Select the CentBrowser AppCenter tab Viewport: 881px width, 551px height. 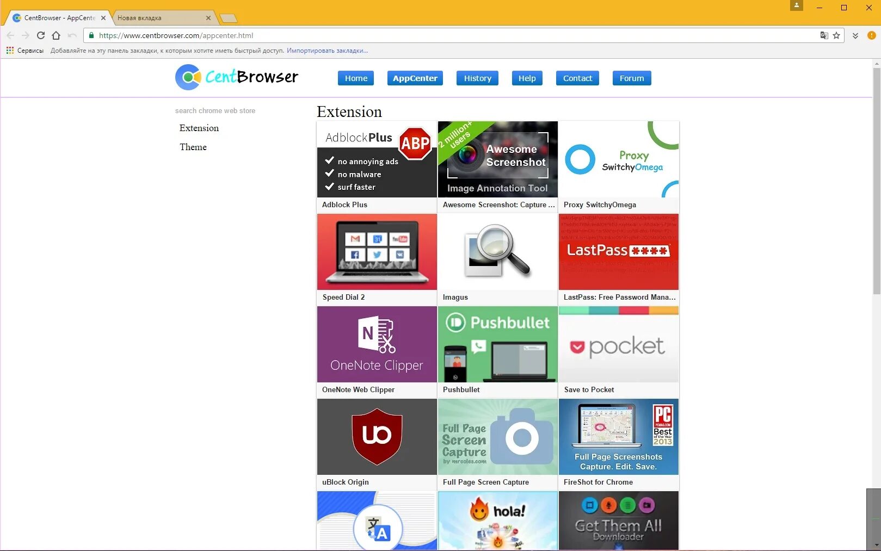coord(59,18)
